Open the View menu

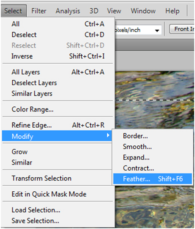[114, 11]
